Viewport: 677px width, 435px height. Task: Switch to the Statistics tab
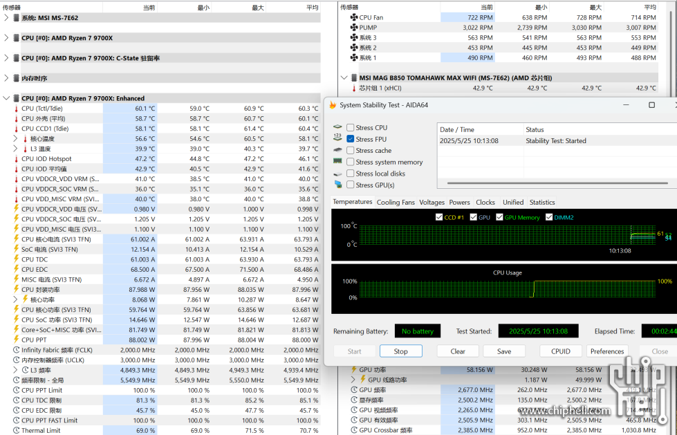542,202
